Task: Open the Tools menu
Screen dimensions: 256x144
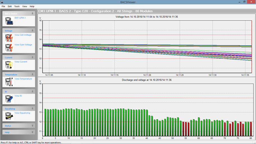Action: point(17,6)
